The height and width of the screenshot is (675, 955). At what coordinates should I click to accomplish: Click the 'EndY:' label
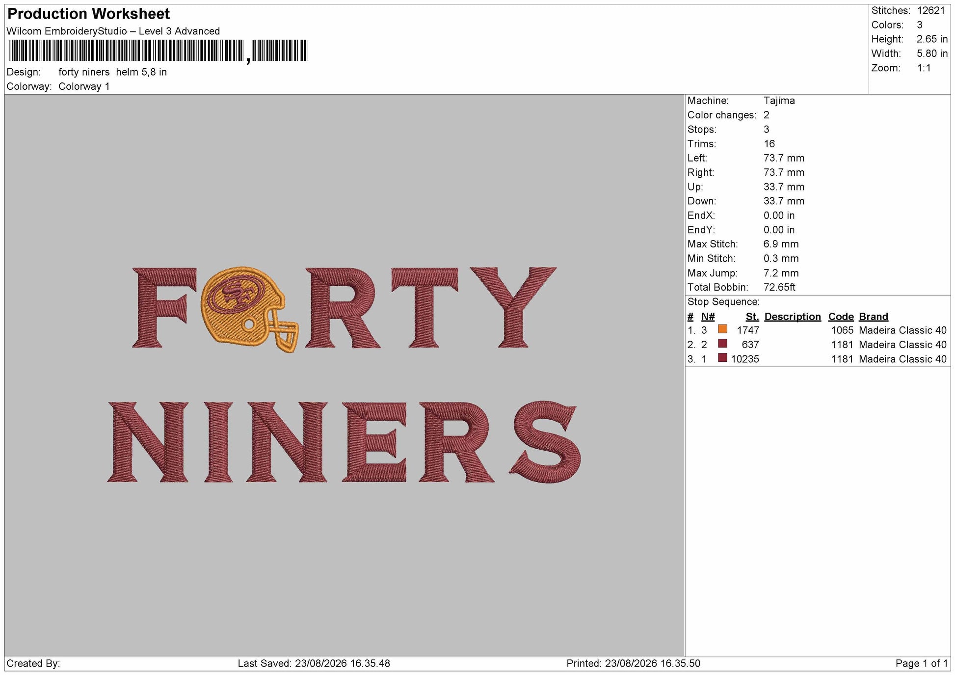(x=701, y=230)
